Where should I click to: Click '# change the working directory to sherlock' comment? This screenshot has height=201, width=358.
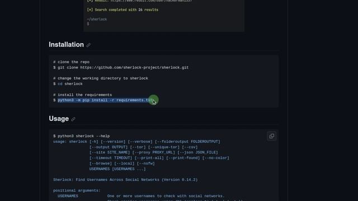click(101, 78)
